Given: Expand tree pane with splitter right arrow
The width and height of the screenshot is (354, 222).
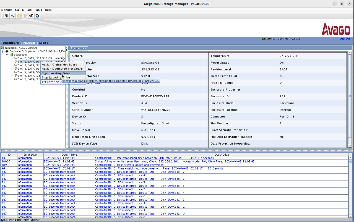Looking at the screenshot, I should (66, 50).
